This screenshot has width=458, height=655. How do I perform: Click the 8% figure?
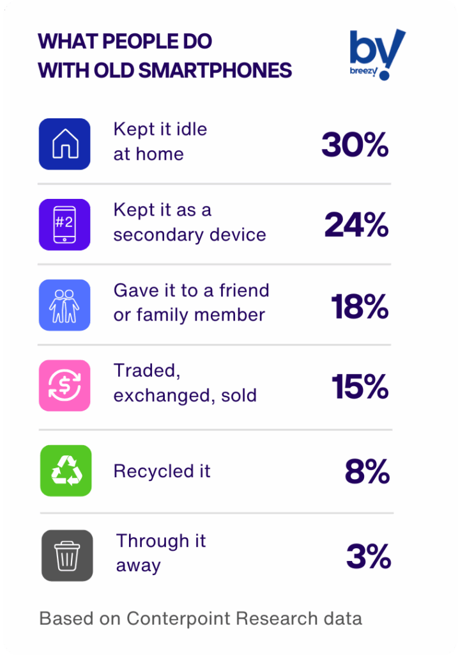pos(367,471)
